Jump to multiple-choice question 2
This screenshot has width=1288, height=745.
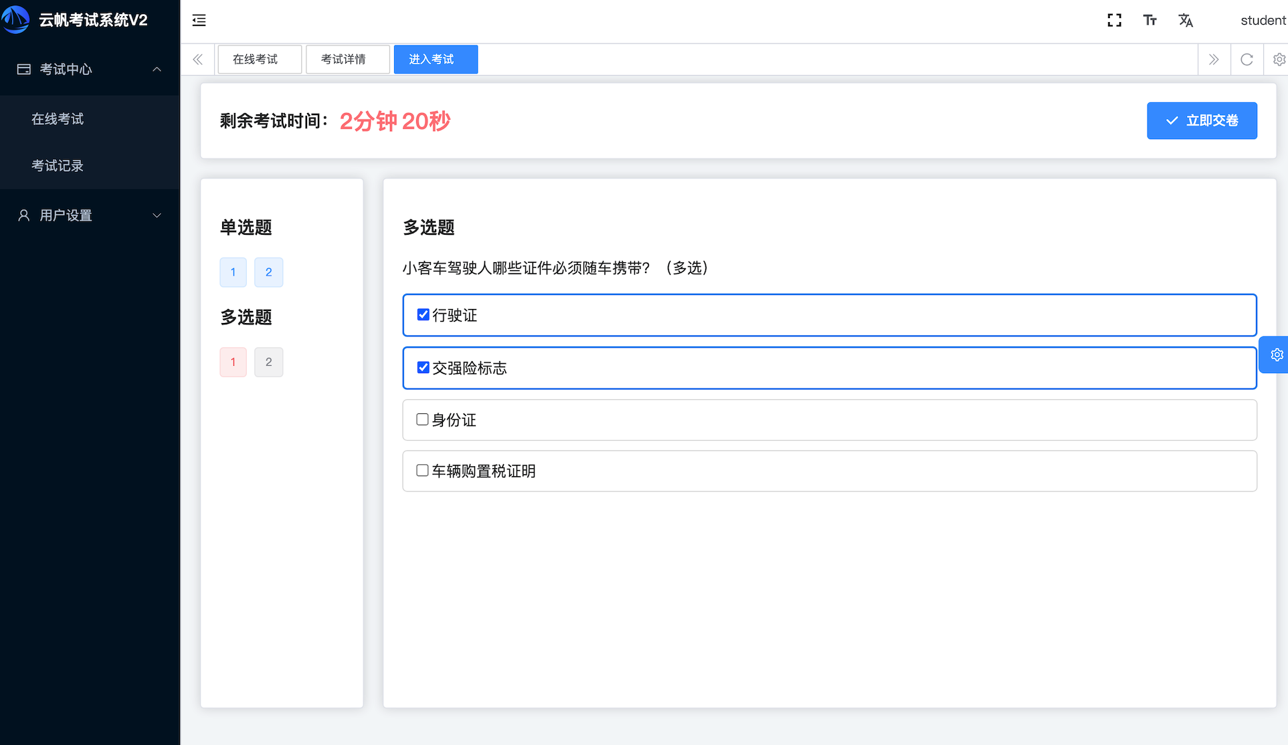click(268, 361)
